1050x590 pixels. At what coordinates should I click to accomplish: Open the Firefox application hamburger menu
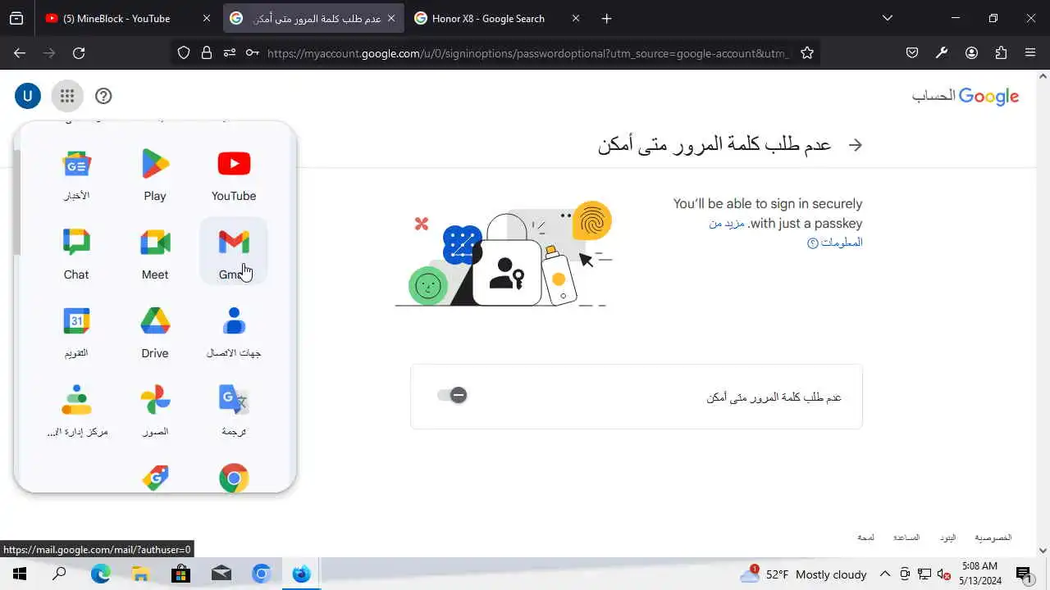click(x=1030, y=52)
